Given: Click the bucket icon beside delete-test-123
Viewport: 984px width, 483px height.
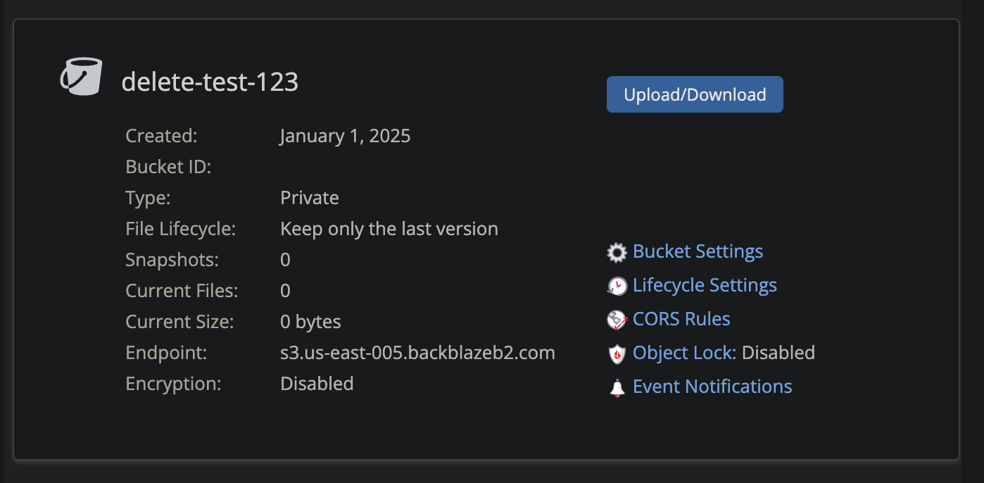Looking at the screenshot, I should 81,76.
